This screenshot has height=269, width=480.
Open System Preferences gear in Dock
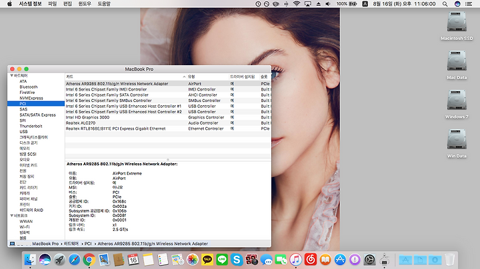point(369,260)
